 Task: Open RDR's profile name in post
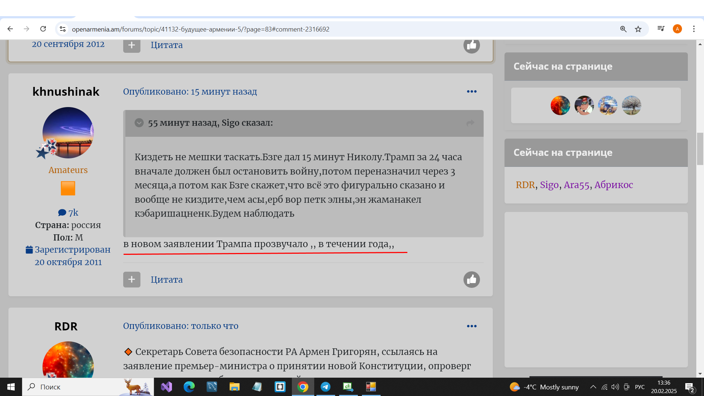(66, 326)
